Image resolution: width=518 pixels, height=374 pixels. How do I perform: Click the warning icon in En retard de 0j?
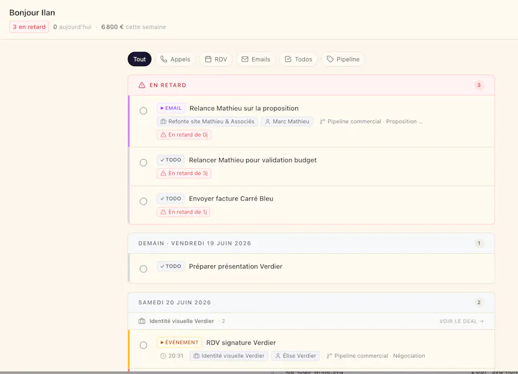(163, 135)
